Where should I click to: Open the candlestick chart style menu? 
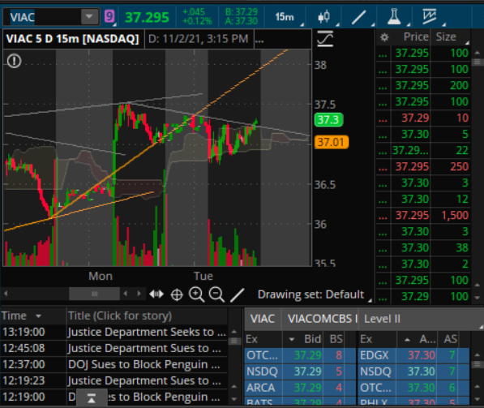coord(324,17)
